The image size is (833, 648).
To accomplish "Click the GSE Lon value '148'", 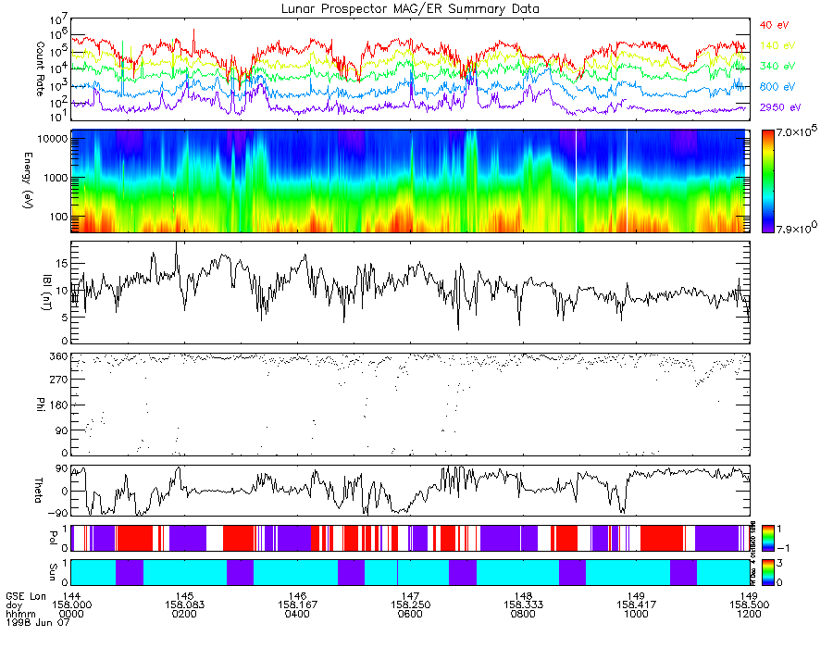I will click(x=523, y=596).
